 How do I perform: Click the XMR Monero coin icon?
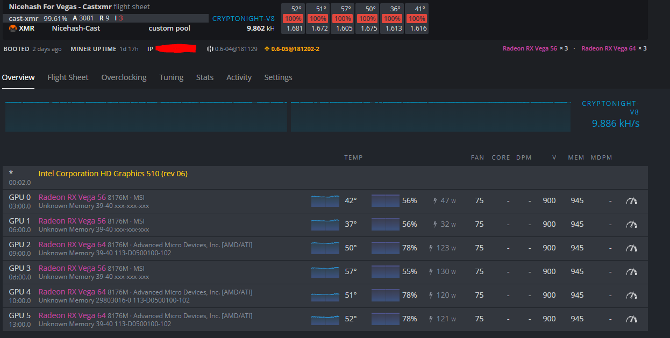[13, 28]
